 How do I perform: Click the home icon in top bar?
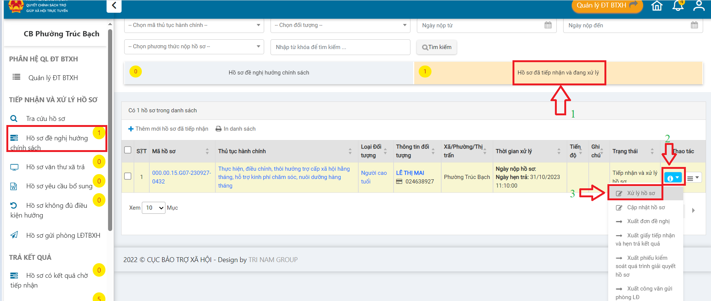pos(657,6)
